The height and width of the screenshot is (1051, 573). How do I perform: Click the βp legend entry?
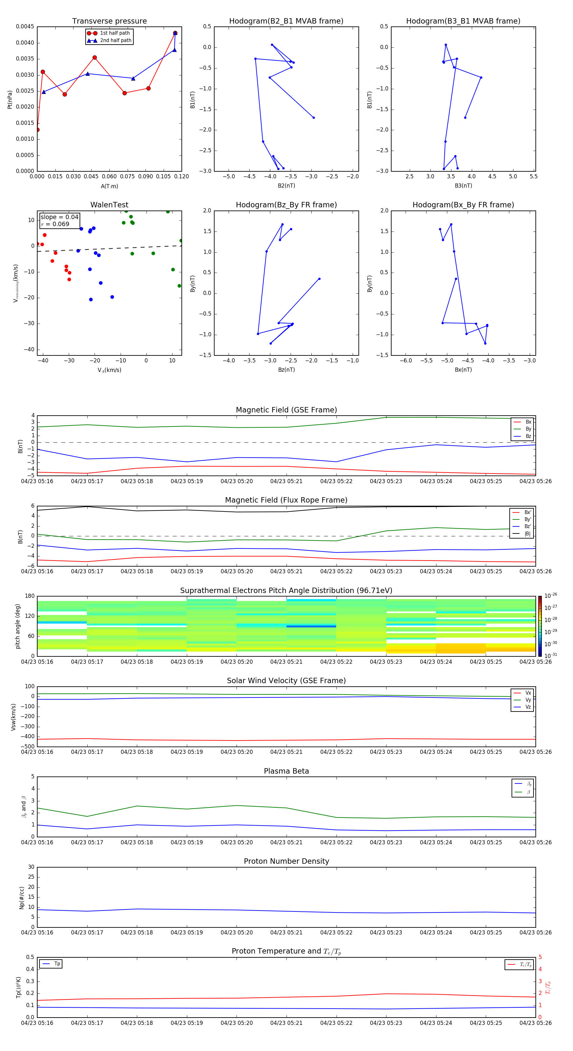point(523,784)
